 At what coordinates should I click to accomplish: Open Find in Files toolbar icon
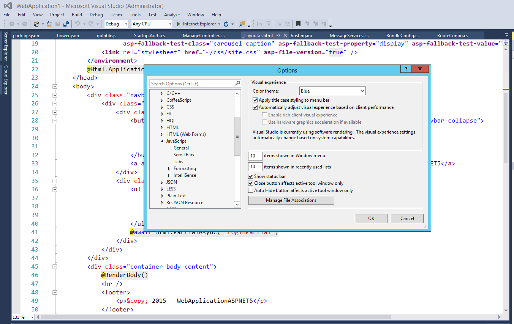coord(242,24)
